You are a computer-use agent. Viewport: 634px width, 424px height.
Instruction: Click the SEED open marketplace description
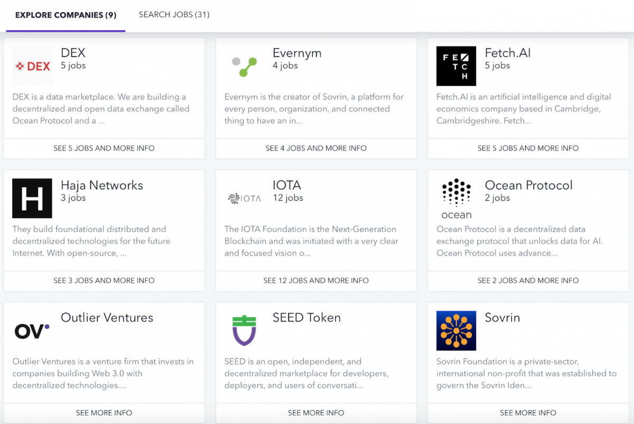[x=306, y=374]
